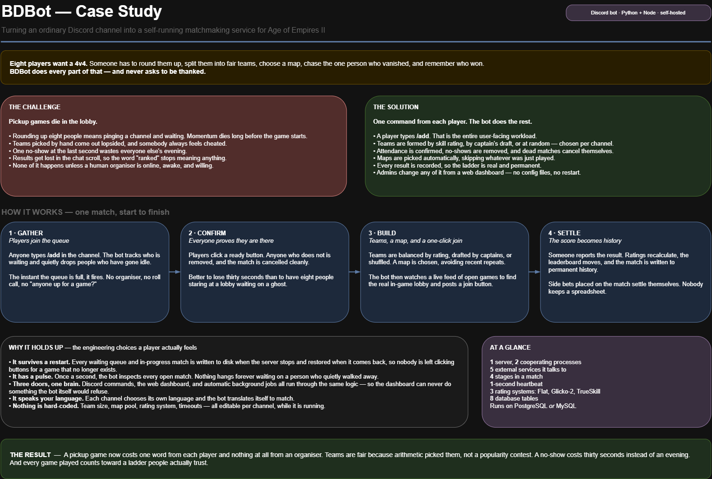Viewport: 712px width, 479px height.
Task: Click the 'Three doors, one brain.' bullet
Action: coord(230,387)
